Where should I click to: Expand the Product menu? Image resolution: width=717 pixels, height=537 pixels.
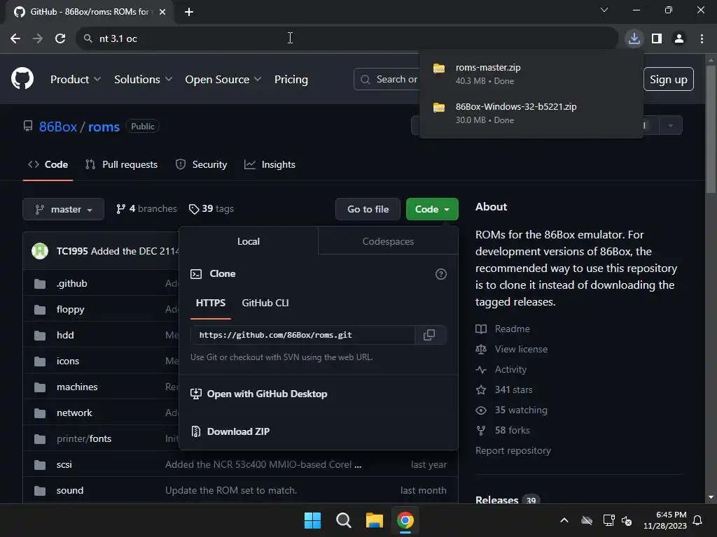pyautogui.click(x=76, y=80)
